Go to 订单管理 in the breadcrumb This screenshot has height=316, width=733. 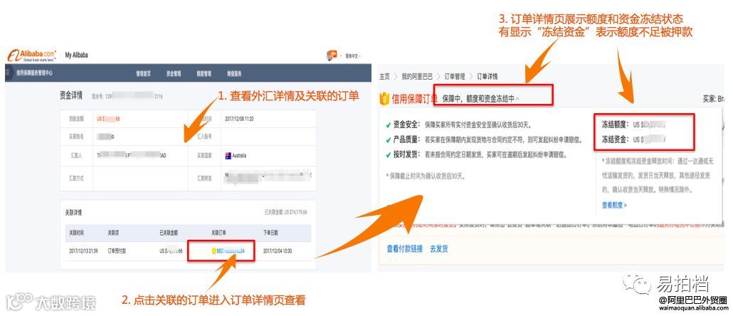tap(454, 76)
